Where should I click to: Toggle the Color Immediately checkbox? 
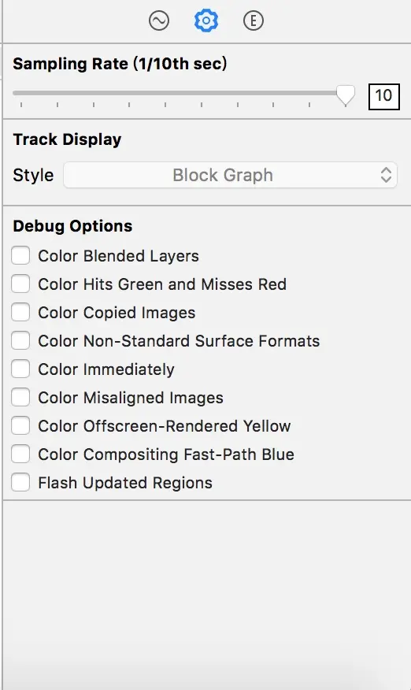pyautogui.click(x=20, y=369)
